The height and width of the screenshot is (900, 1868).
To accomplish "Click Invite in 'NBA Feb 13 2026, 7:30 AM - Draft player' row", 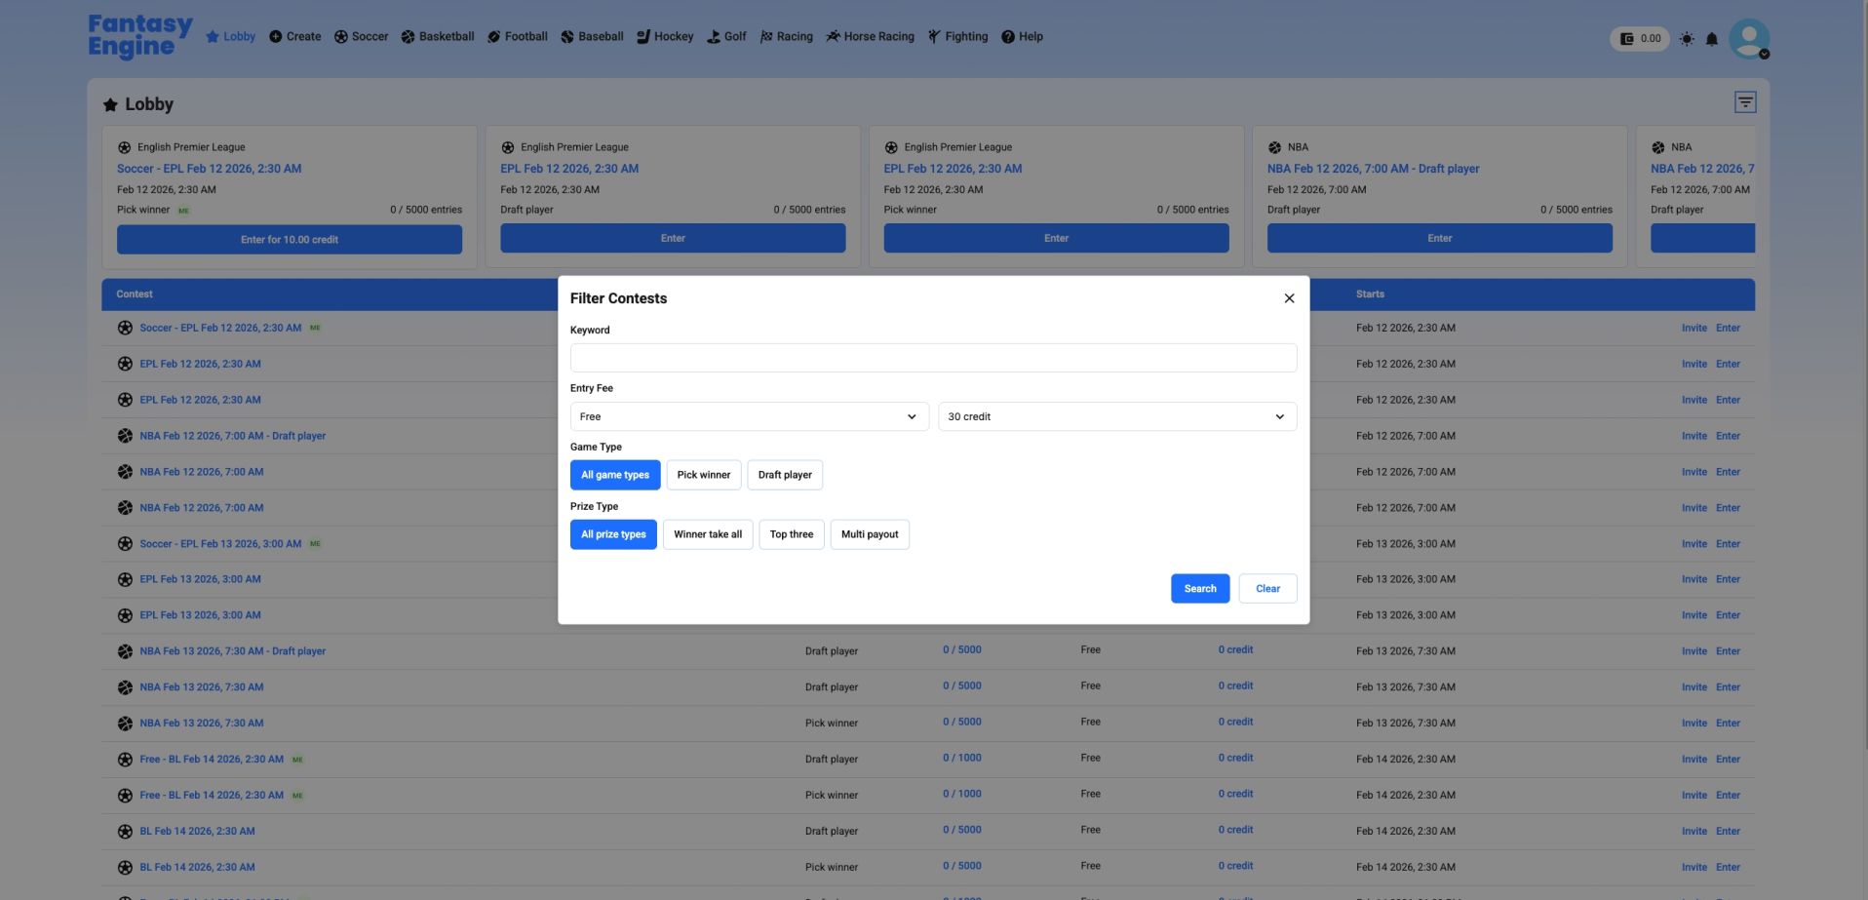I will click(1693, 651).
